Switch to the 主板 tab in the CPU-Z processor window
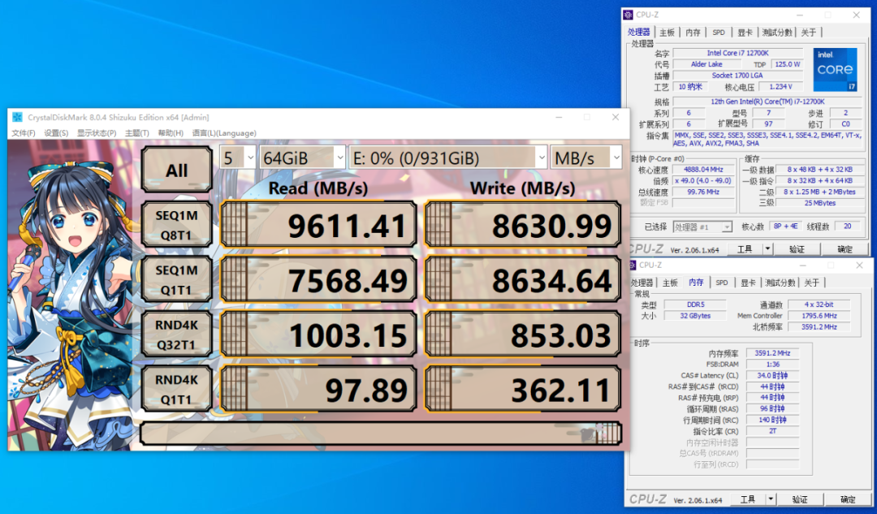Viewport: 877px width, 514px height. click(x=667, y=32)
